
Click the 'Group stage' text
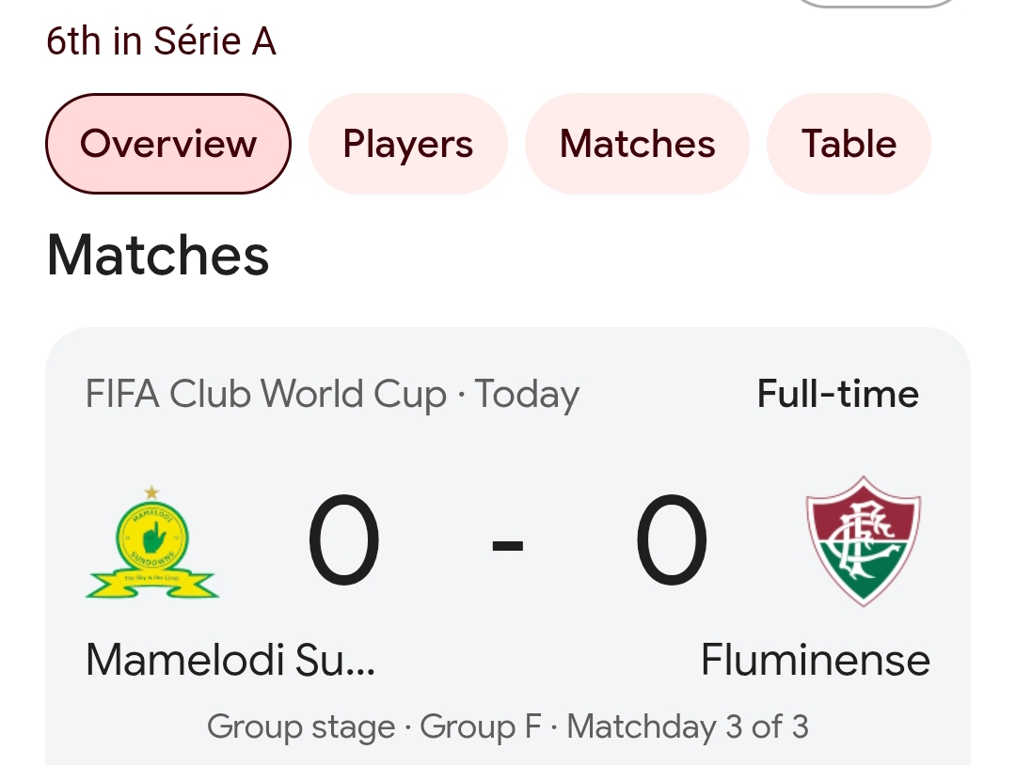tap(301, 726)
